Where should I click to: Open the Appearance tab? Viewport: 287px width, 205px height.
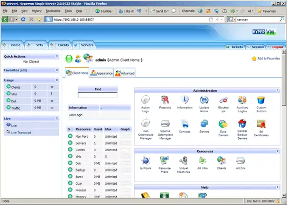(x=101, y=73)
